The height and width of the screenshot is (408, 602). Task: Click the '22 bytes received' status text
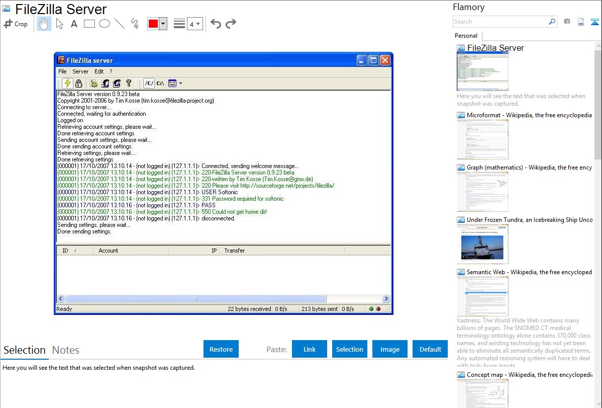click(x=249, y=309)
